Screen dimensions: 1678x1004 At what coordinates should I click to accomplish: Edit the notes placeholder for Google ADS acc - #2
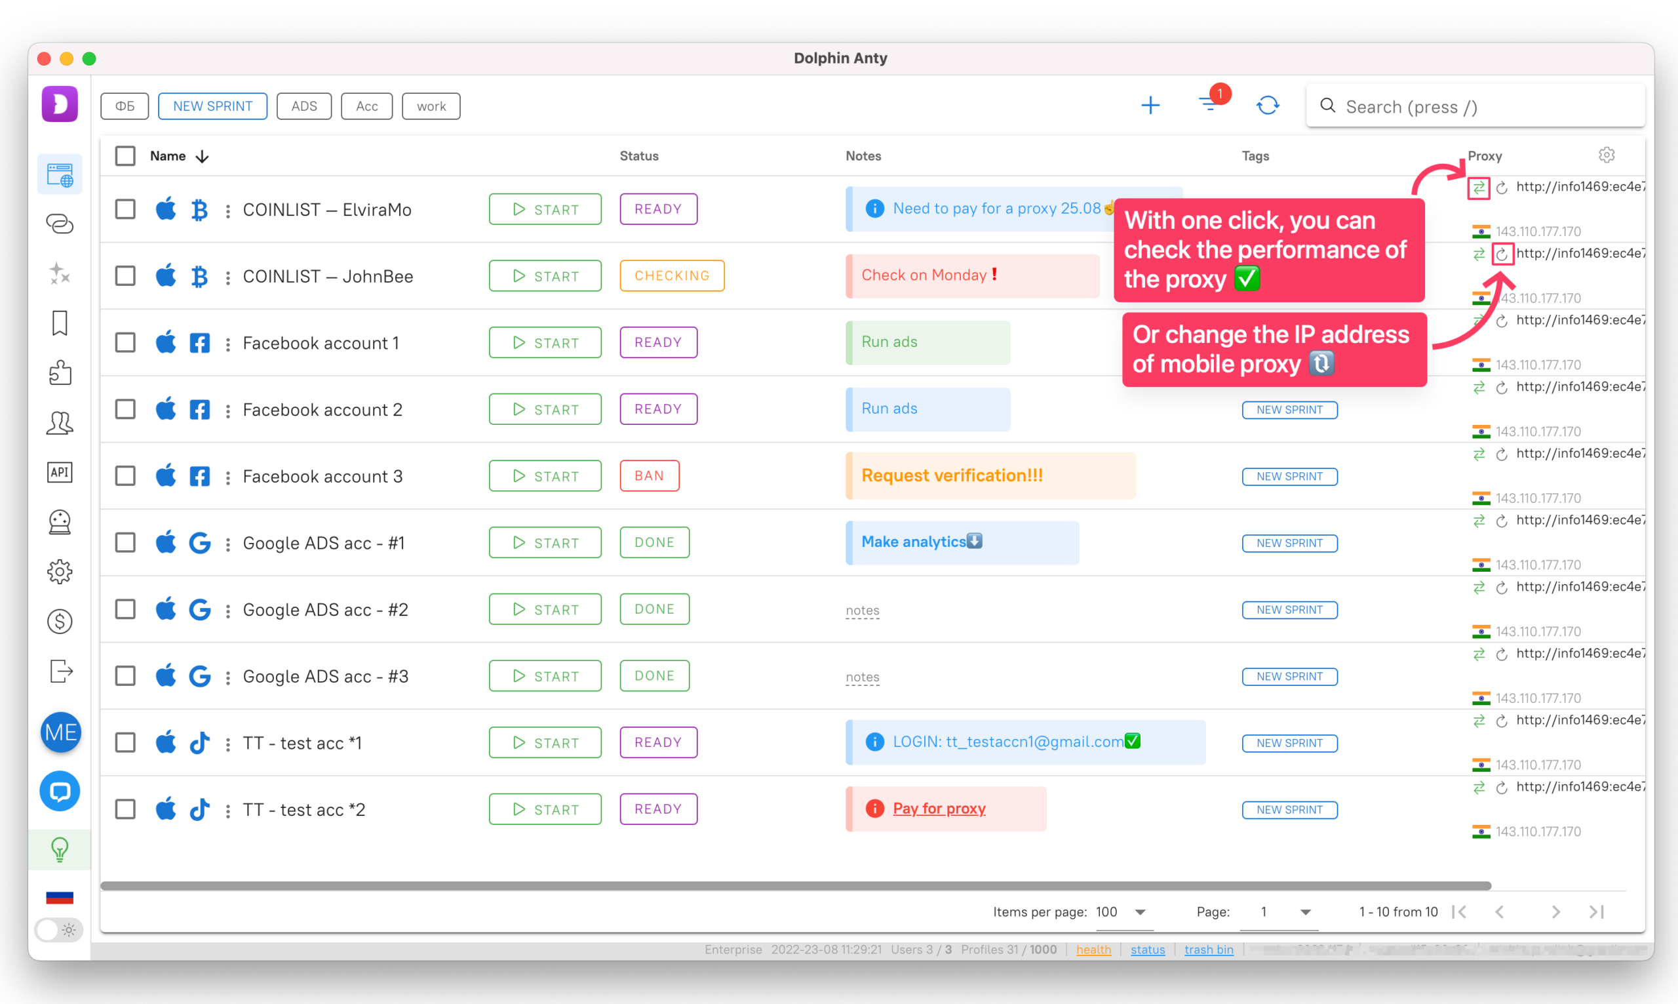[862, 611]
